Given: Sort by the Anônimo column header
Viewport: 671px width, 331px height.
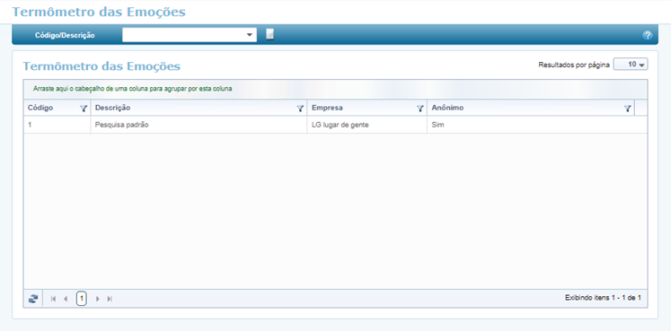Looking at the screenshot, I should click(447, 108).
